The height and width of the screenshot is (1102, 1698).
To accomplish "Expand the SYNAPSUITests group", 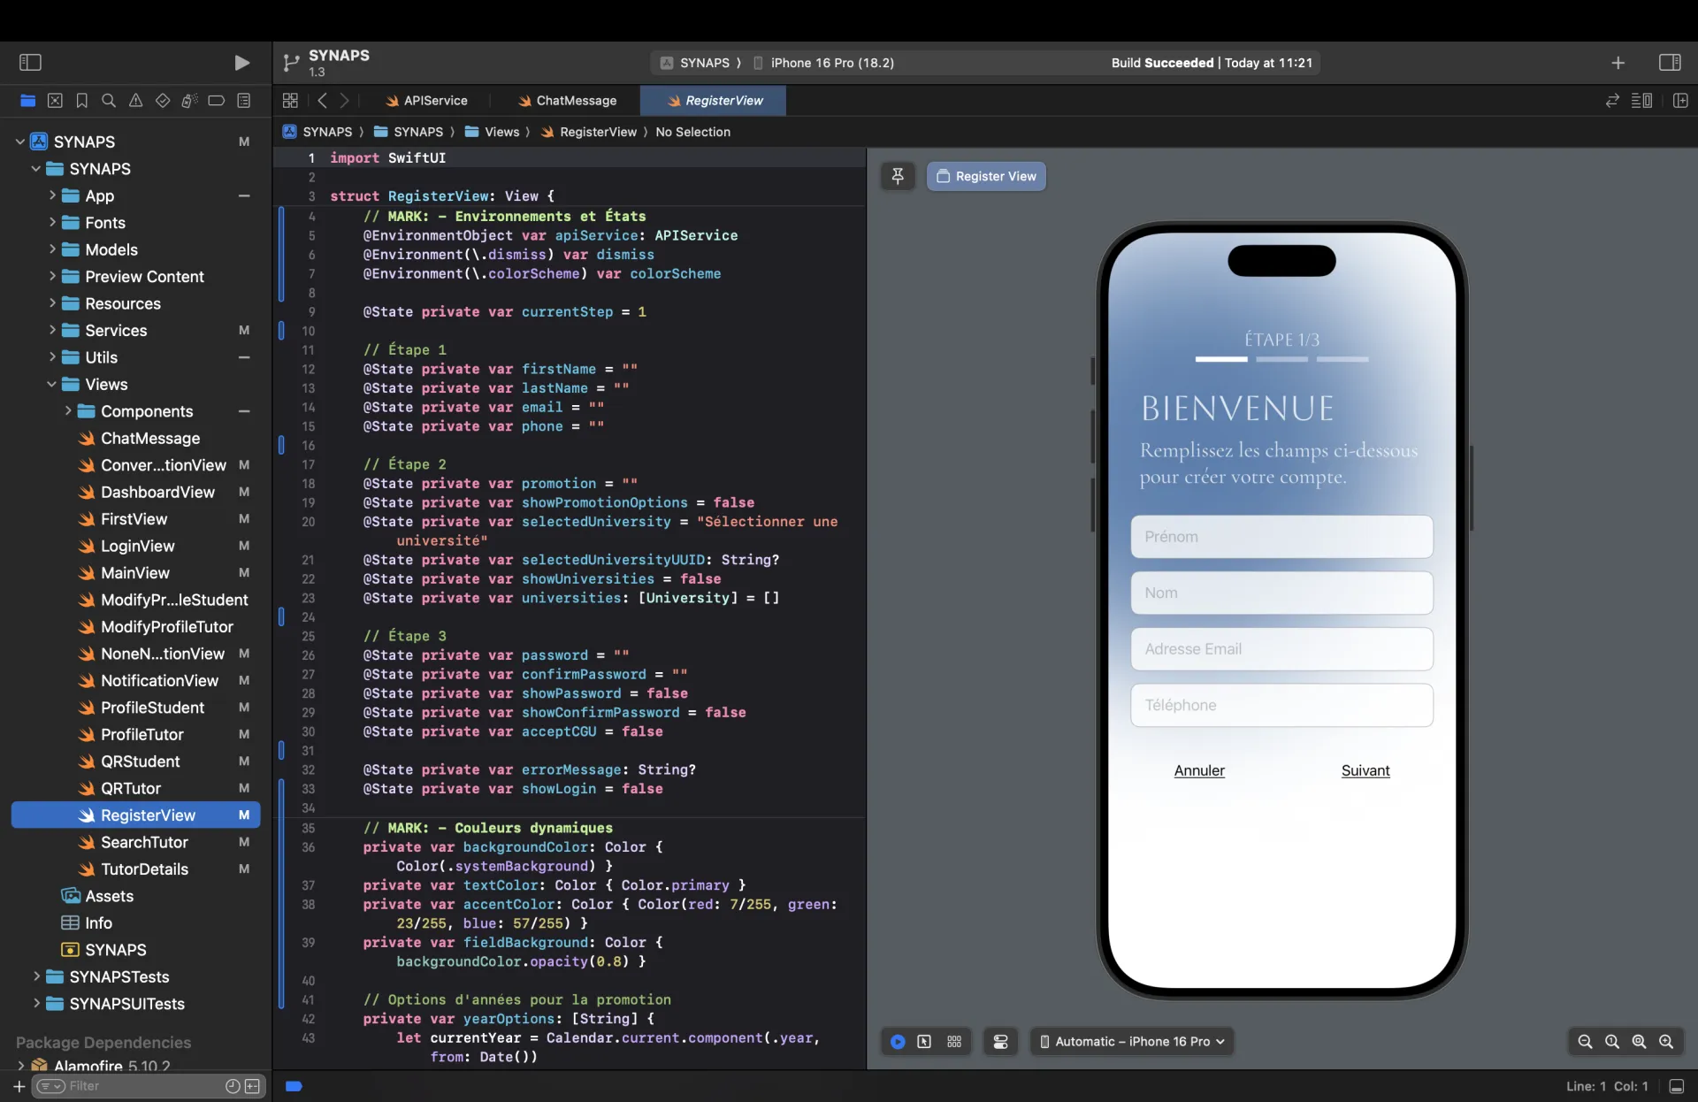I will pos(36,1004).
